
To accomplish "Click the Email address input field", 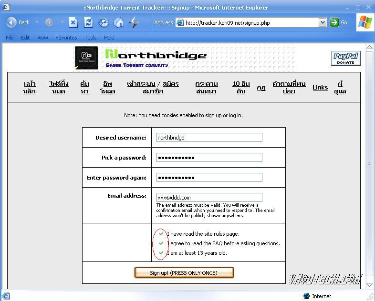I will click(209, 197).
